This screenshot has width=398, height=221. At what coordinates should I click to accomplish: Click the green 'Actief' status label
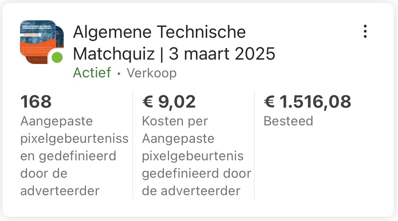(92, 73)
